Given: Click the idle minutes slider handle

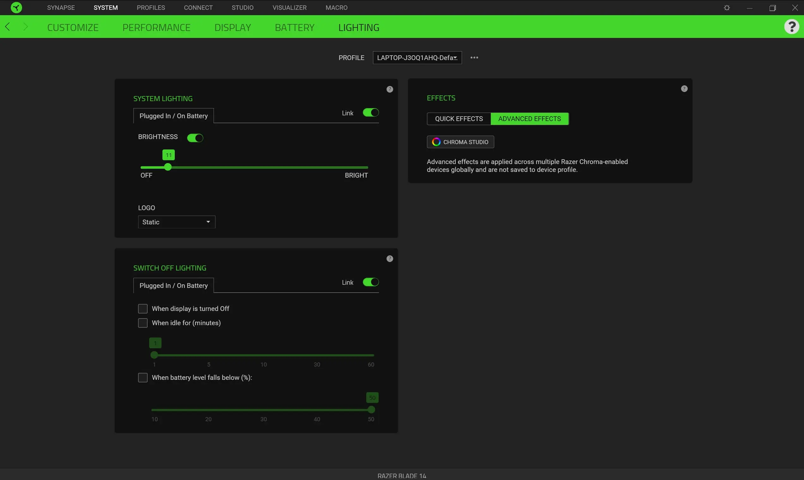Looking at the screenshot, I should [x=154, y=355].
